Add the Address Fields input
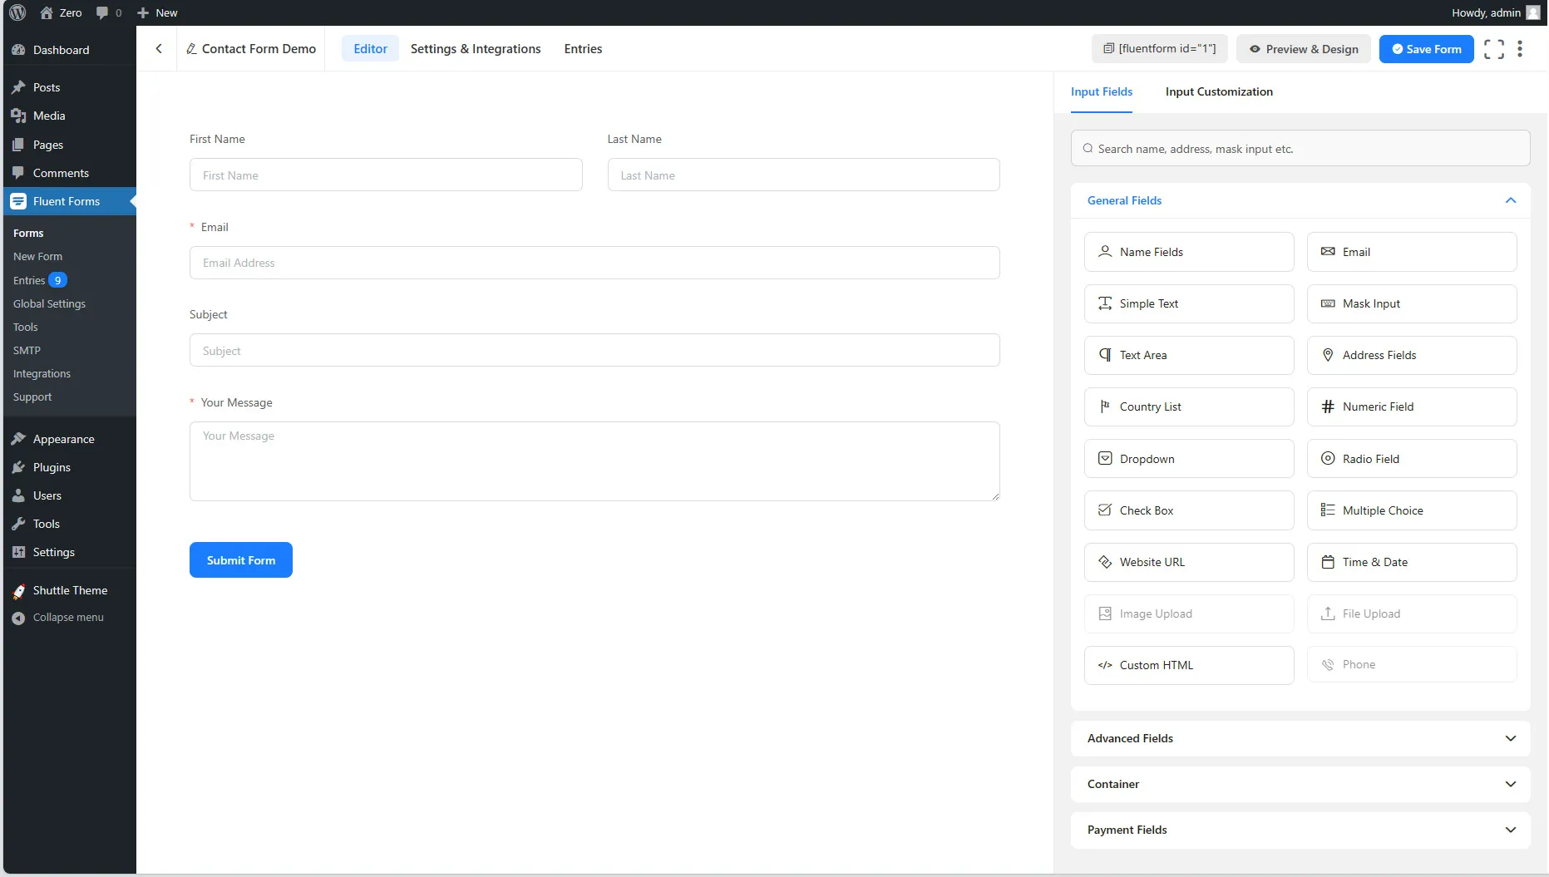Screen dimensions: 1549x877 (1411, 355)
